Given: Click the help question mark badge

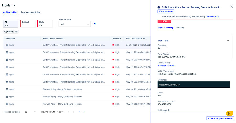Looking at the screenshot, I should (x=228, y=113).
